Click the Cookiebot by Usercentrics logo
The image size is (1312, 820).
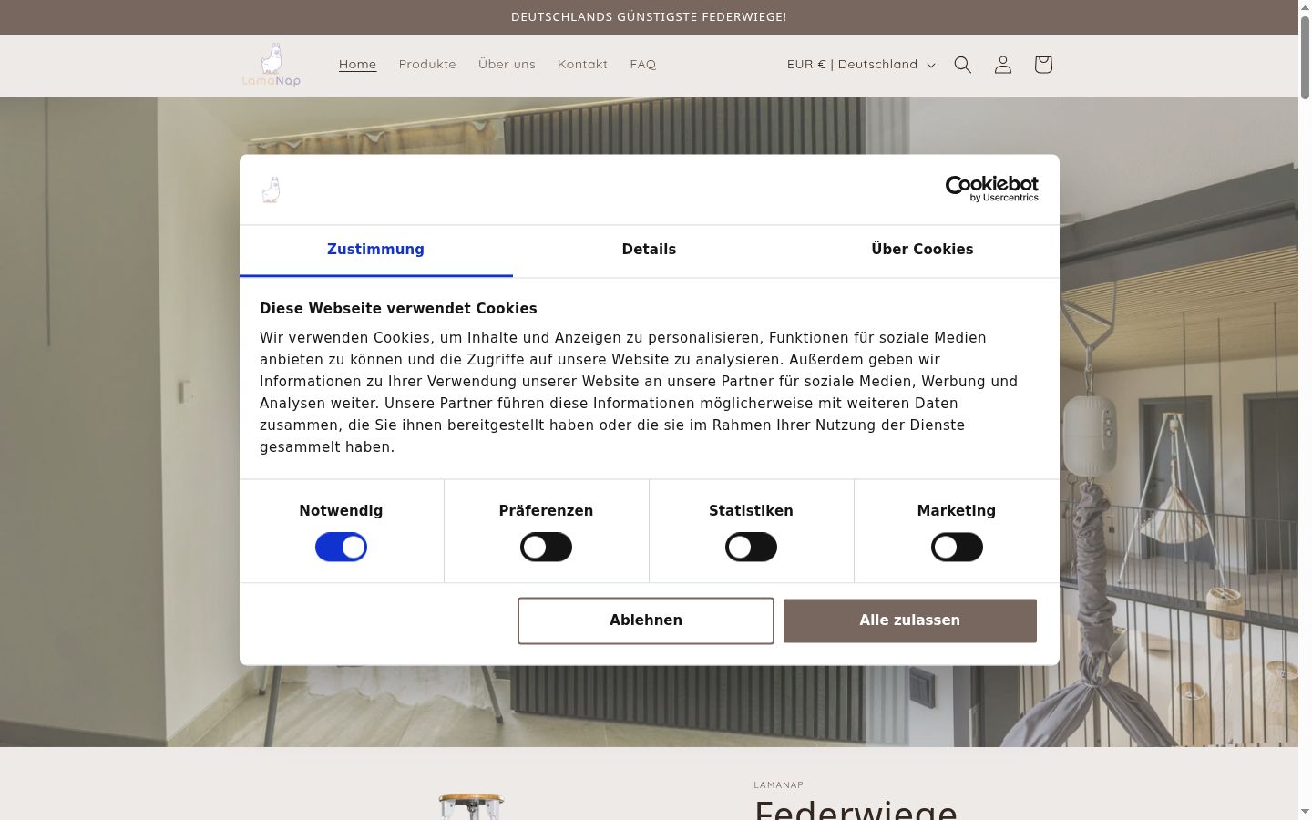992,189
